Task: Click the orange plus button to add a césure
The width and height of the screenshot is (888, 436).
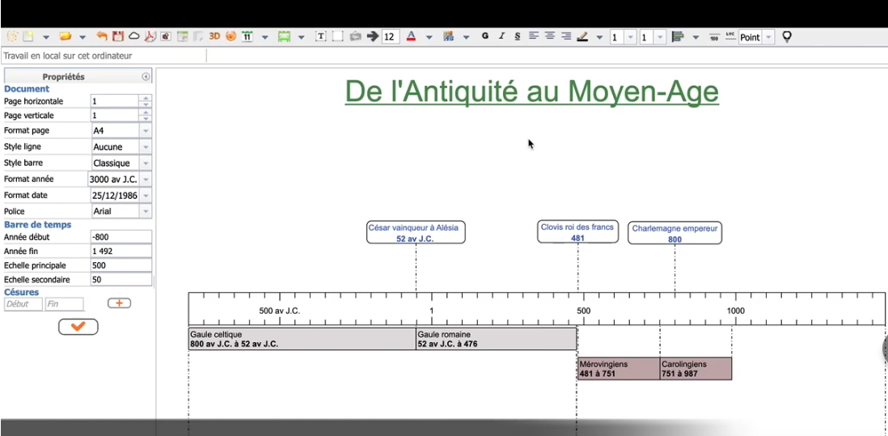Action: [x=119, y=303]
